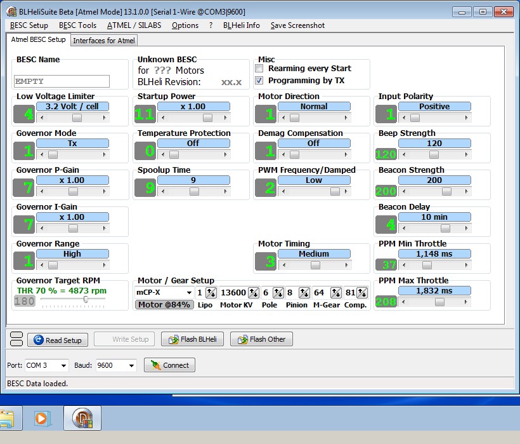Decrease Governor I-Gain with left arrow

point(41,228)
